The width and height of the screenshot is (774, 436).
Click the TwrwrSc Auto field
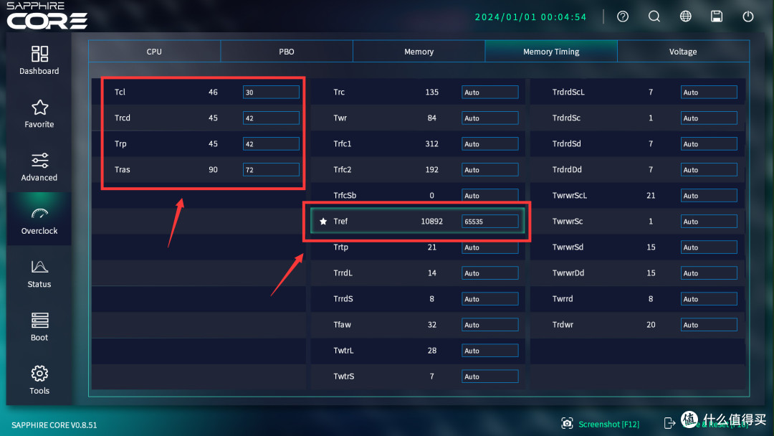point(709,221)
